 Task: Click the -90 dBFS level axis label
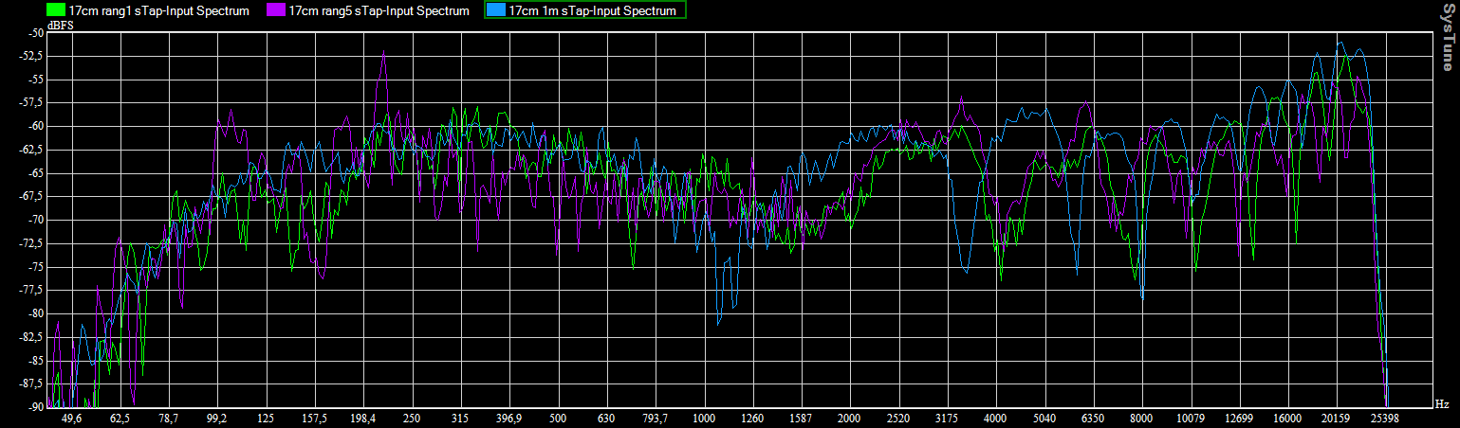(x=36, y=407)
